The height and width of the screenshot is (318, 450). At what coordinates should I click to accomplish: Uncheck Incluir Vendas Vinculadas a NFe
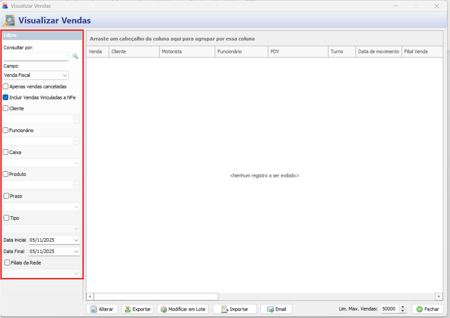6,97
